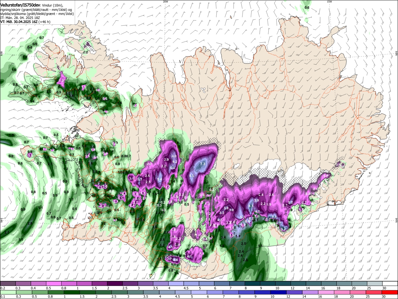The height and width of the screenshot is (299, 398).
Task: Click the 6.0 value on the map
Action: (248, 221)
